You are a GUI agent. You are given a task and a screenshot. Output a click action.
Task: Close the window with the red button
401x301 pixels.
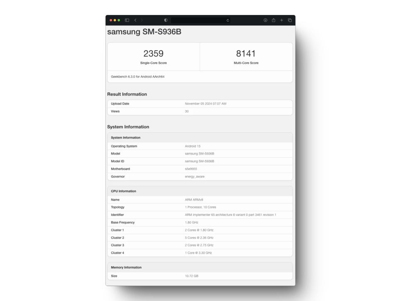pyautogui.click(x=111, y=20)
